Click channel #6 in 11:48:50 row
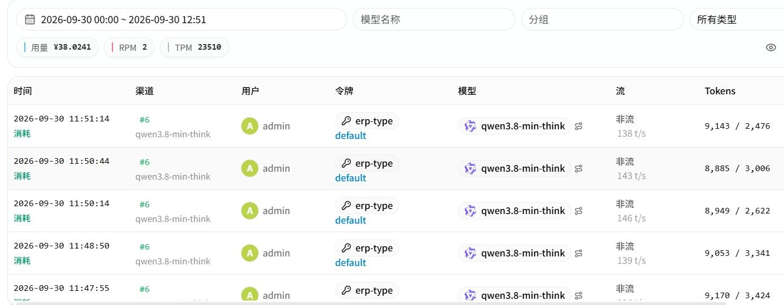 (144, 247)
